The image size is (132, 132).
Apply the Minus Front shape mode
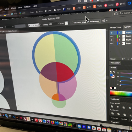(x=118, y=107)
